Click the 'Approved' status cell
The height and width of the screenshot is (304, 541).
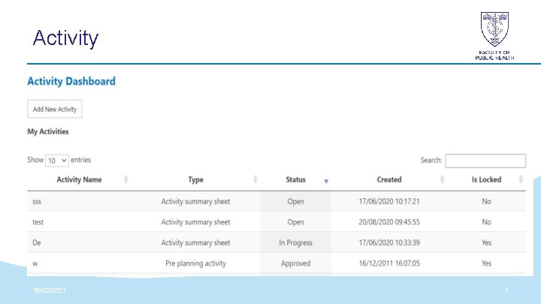(296, 263)
